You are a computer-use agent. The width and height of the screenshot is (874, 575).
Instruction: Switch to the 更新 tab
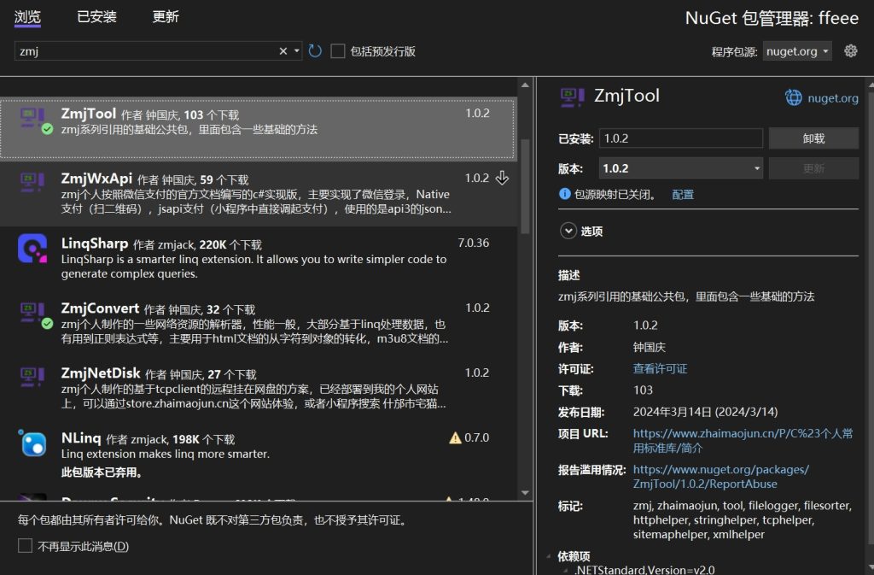165,17
